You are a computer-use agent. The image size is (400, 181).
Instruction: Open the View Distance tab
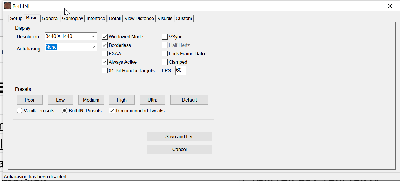139,18
